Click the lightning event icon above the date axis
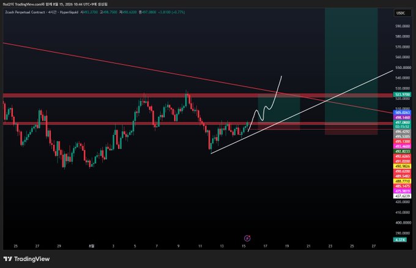416x268 pixels. point(247,238)
